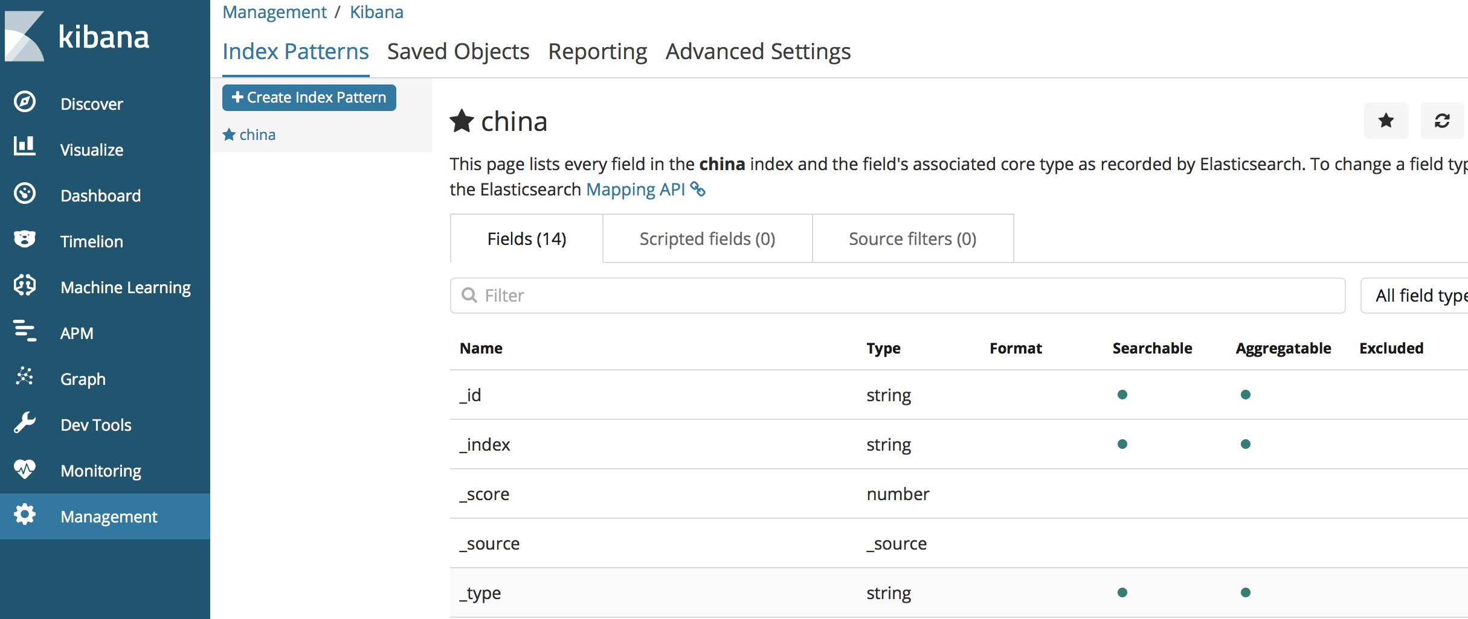Viewport: 1468px width, 619px height.
Task: Switch to Source filters tab
Action: pyautogui.click(x=912, y=239)
